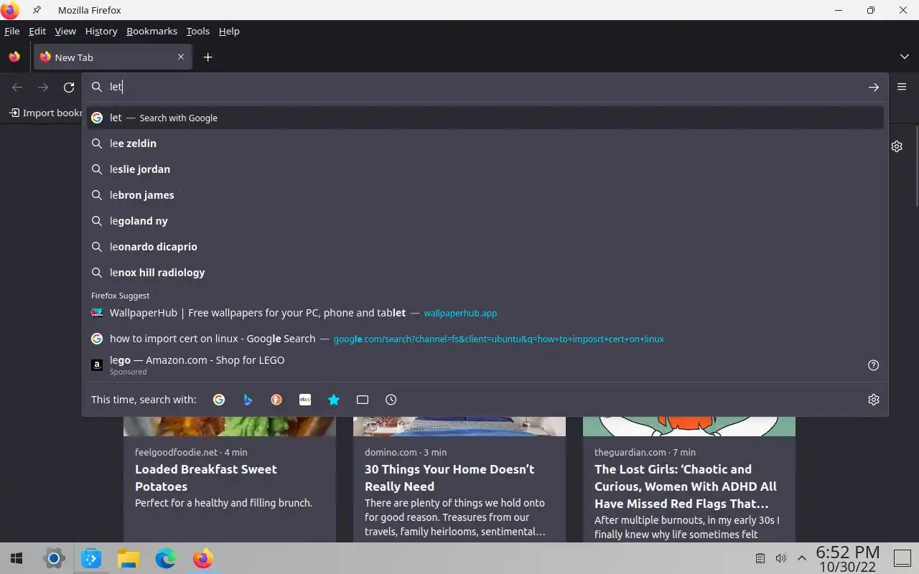The image size is (919, 574).
Task: Open 'how to import cert on linux' result
Action: [x=485, y=339]
